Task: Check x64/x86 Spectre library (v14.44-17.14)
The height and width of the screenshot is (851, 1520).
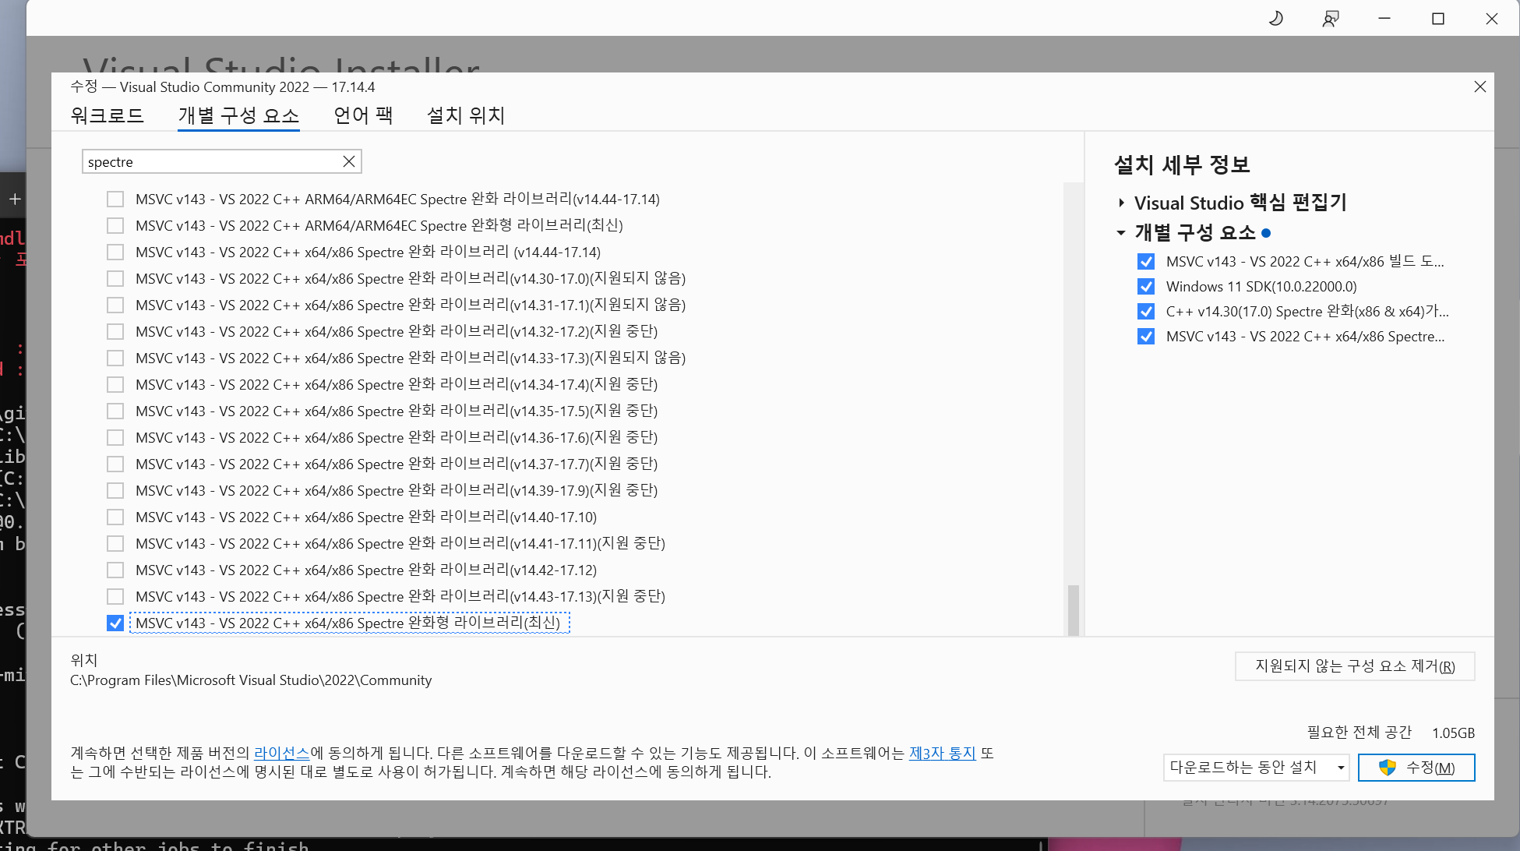Action: 115,252
